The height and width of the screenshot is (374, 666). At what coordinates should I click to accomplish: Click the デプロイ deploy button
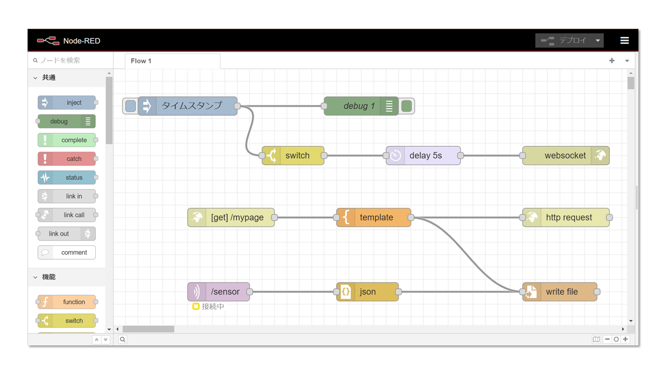(x=565, y=41)
